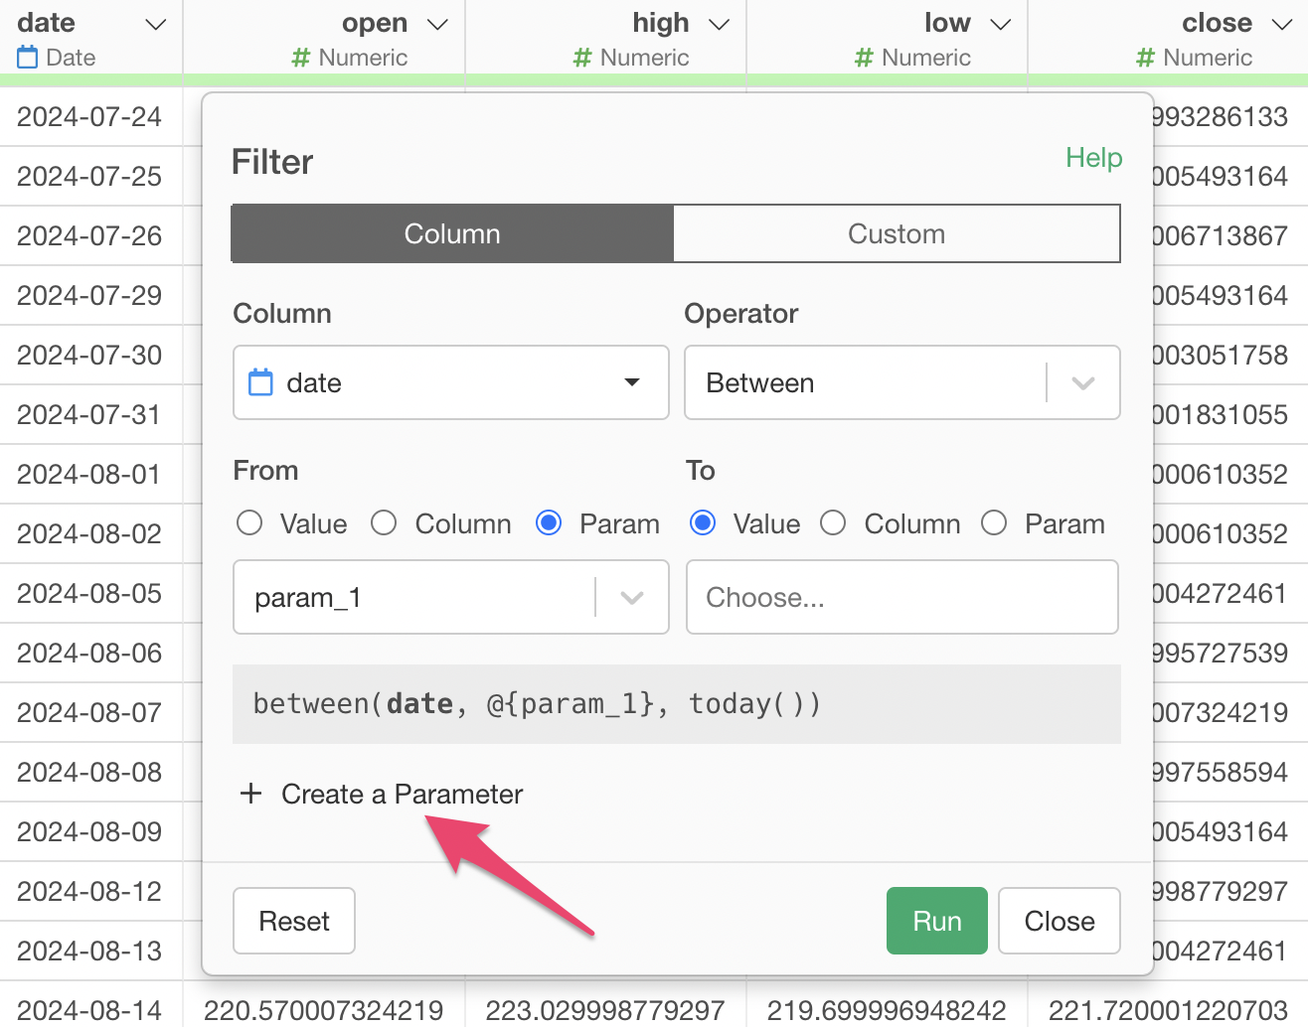Image resolution: width=1308 pixels, height=1027 pixels.
Task: Switch to the Custom filter tab
Action: click(896, 234)
